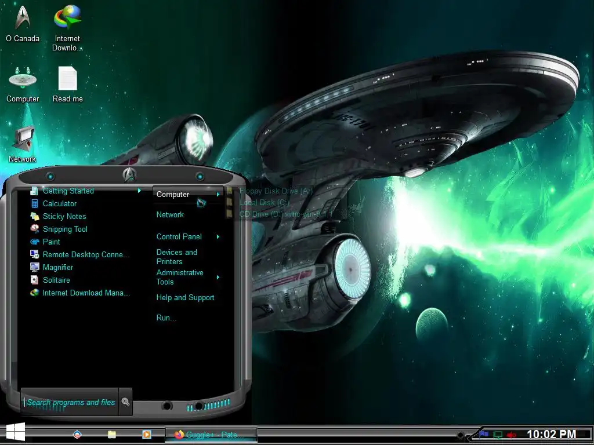Click the Paint palette icon
The height and width of the screenshot is (445, 594).
[x=34, y=242]
